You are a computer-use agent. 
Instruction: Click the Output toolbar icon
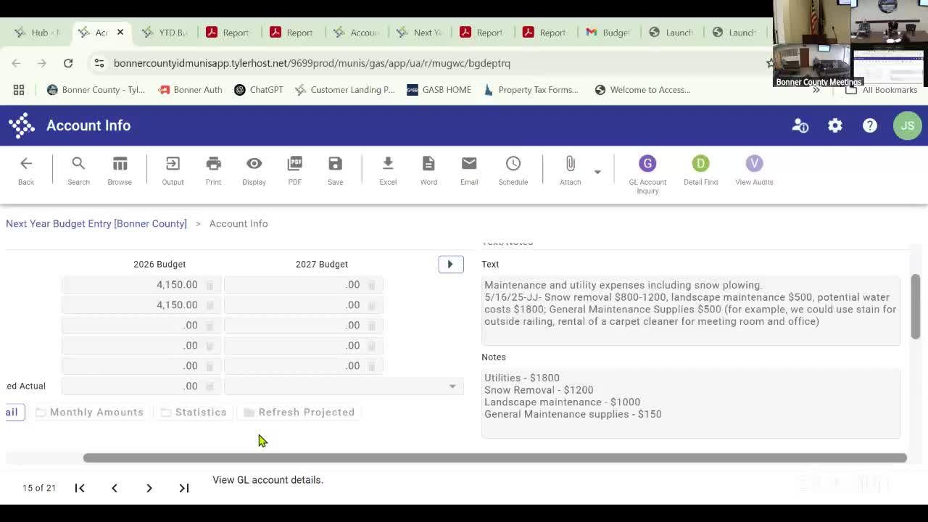173,164
